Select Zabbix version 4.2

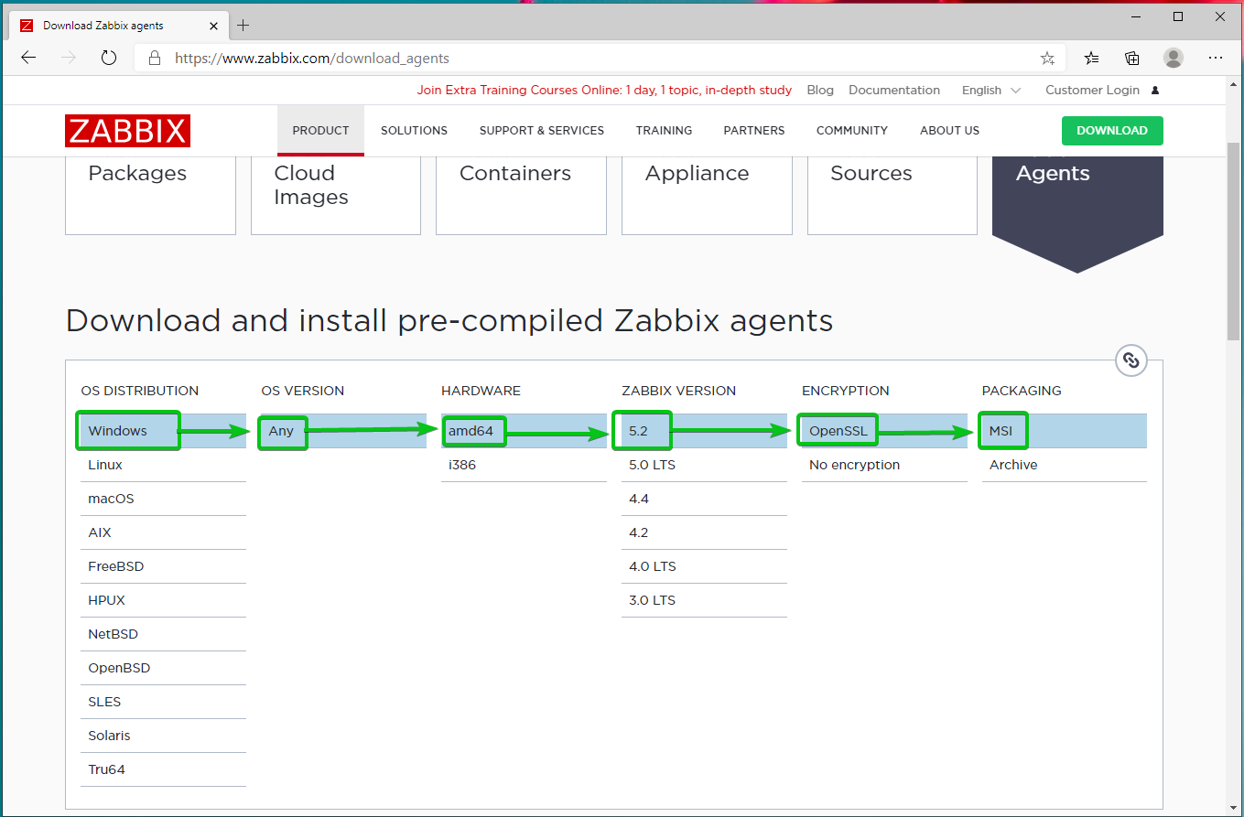[x=704, y=532]
